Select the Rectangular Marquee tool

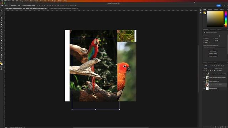coord(1,13)
